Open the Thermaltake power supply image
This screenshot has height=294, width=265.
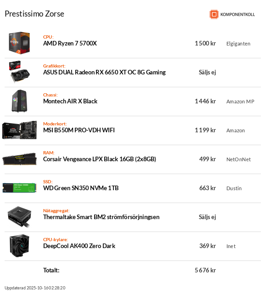tap(19, 217)
